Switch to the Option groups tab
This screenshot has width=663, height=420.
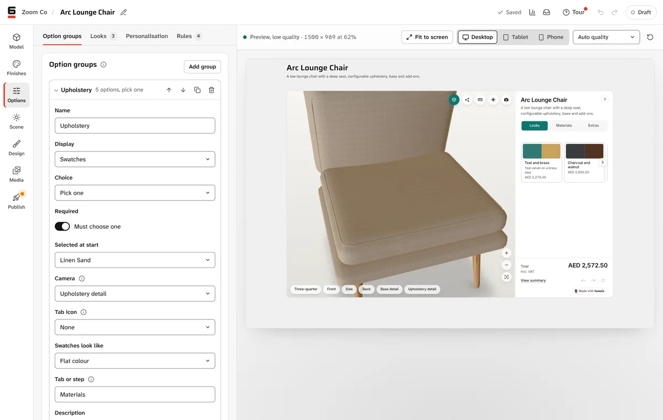62,36
